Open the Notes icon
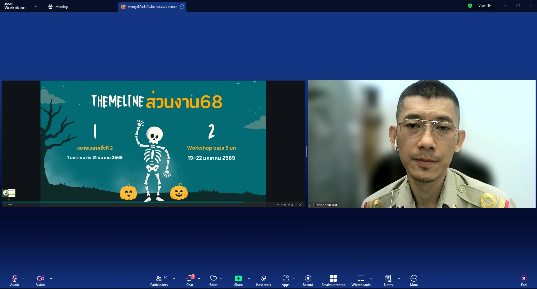The width and height of the screenshot is (537, 289). [388, 281]
